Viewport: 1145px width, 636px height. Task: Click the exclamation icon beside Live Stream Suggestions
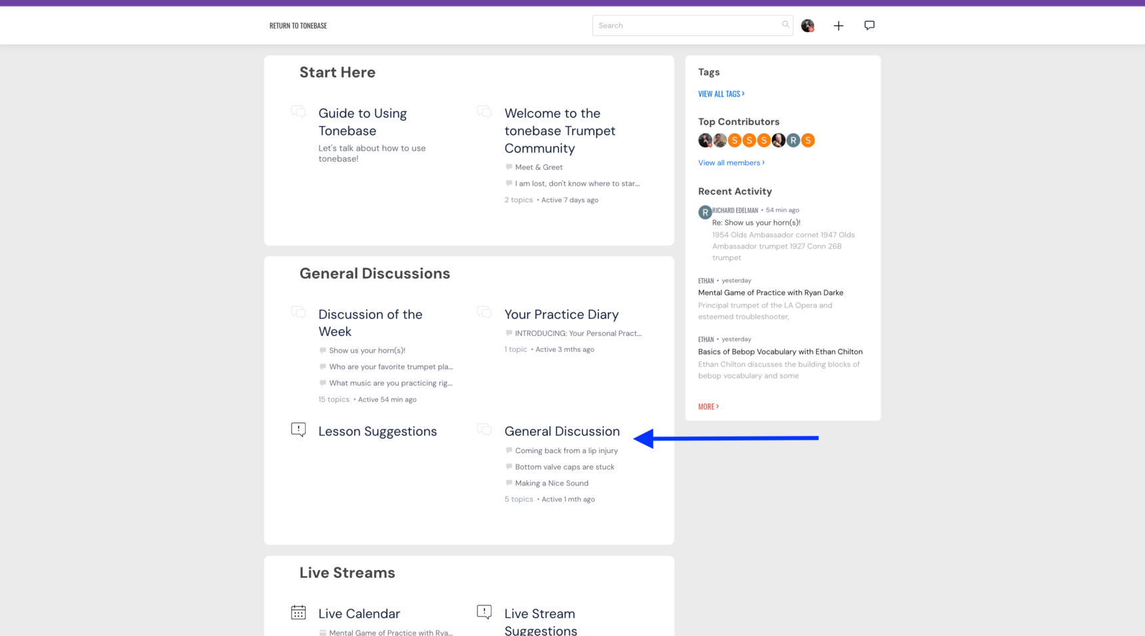click(x=484, y=612)
